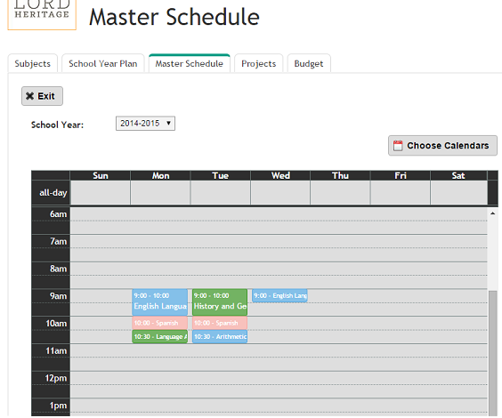Open Wednesday 9:00 English Language event

279,296
